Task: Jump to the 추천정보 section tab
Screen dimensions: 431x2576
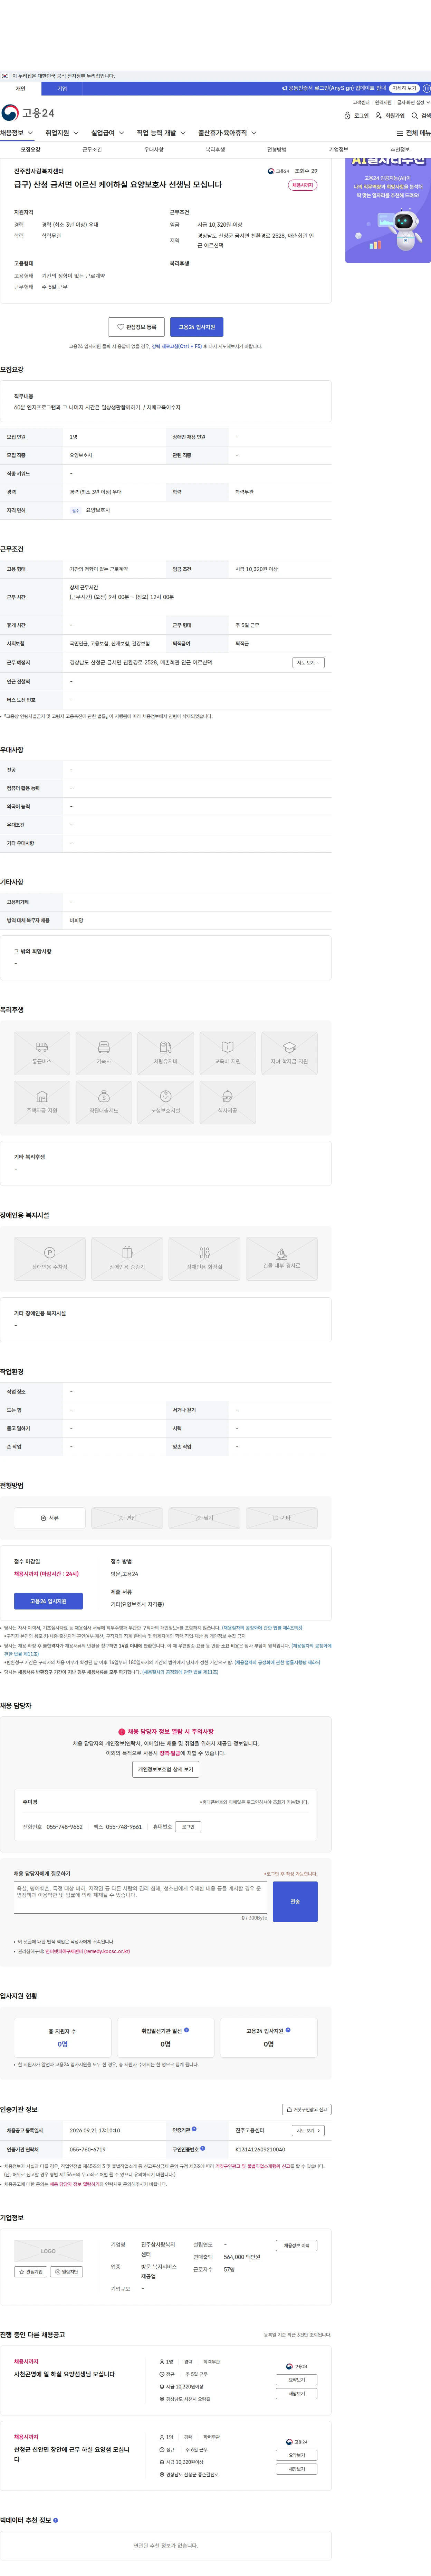Action: click(x=400, y=149)
